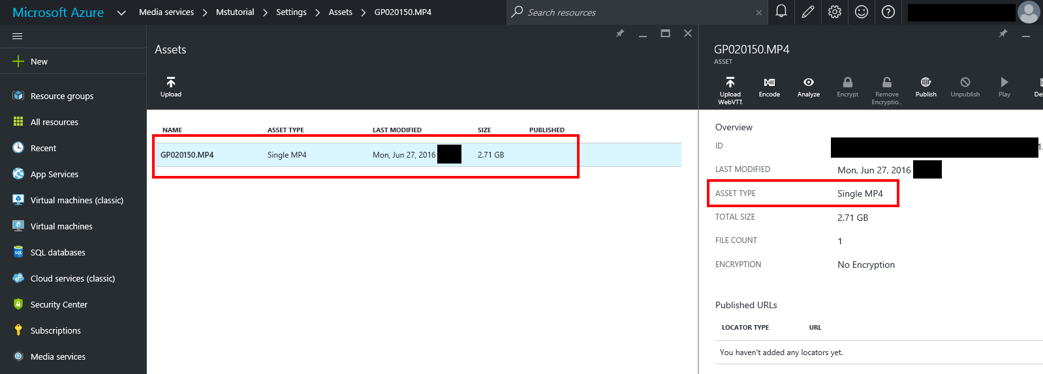Click the Microsoft Azure logo
The height and width of the screenshot is (374, 1043).
point(58,12)
